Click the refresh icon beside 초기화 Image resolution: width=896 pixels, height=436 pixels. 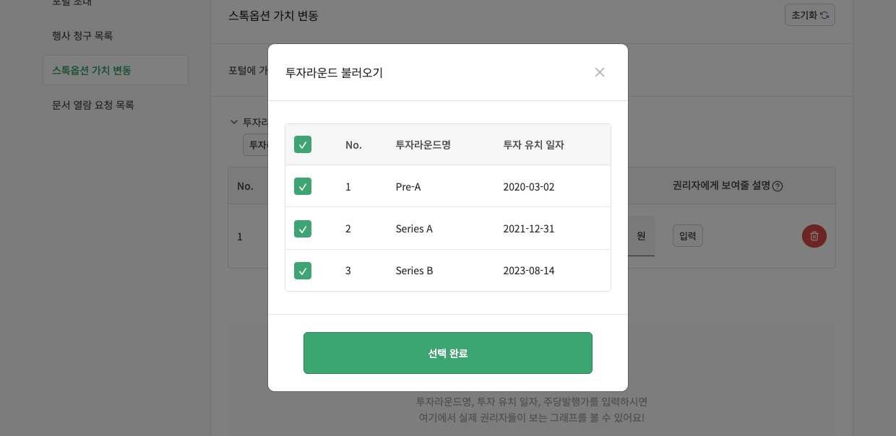[x=826, y=14]
